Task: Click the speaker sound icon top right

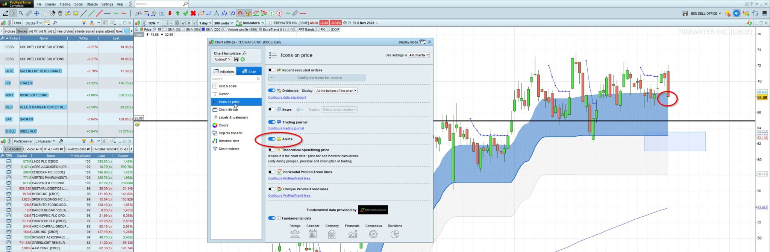Action: click(737, 13)
